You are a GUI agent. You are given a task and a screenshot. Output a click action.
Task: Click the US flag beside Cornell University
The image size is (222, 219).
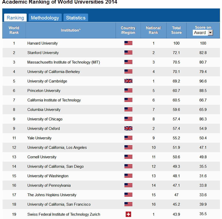128,157
